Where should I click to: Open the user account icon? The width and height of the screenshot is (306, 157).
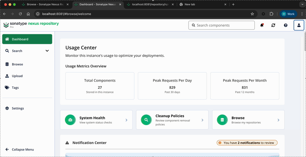(x=299, y=25)
